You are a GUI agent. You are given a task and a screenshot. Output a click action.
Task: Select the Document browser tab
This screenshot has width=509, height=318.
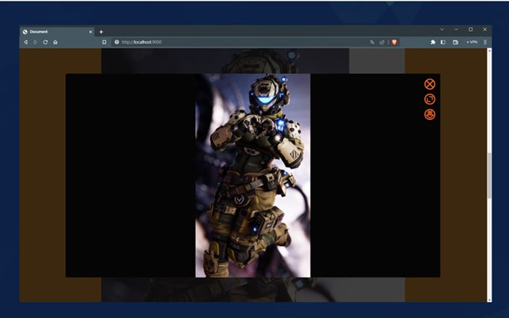(x=57, y=32)
